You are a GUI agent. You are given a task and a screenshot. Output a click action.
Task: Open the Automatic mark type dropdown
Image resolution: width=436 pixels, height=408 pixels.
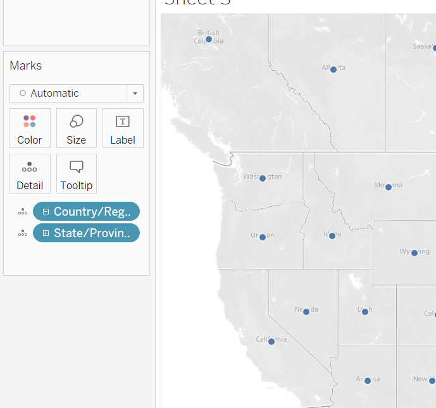pyautogui.click(x=135, y=94)
